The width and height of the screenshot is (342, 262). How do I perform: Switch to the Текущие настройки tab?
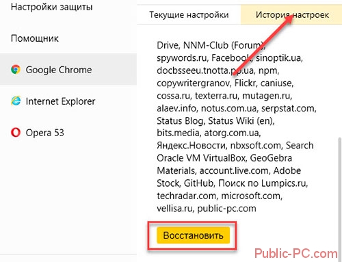[x=189, y=15]
